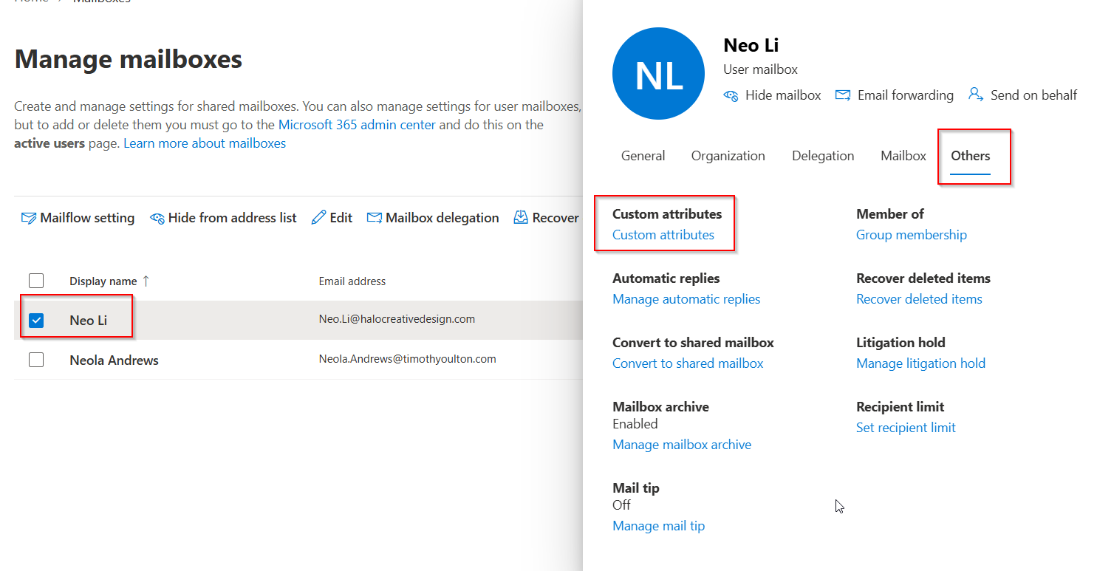Toggle the select-all checkbox in header
1097x571 pixels.
[x=36, y=281]
